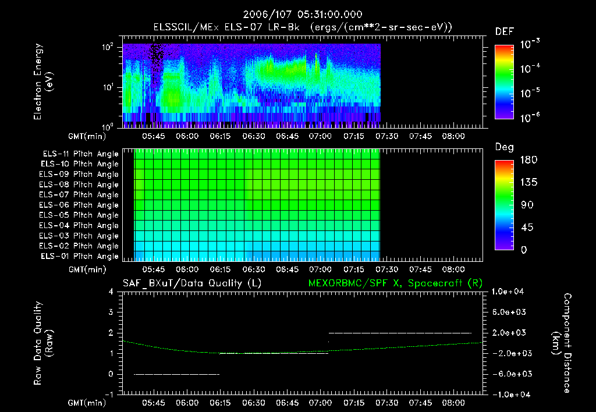The height and width of the screenshot is (412, 596).
Task: Click the DEF color bar heading
Action: [x=505, y=31]
